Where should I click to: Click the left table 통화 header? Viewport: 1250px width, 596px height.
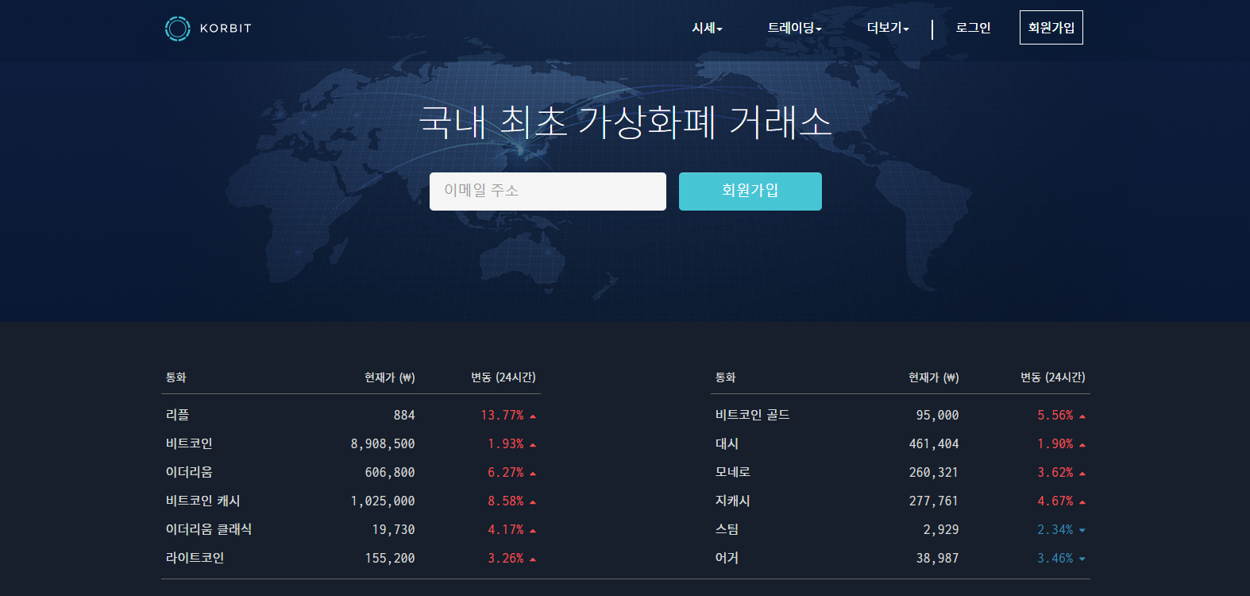pos(176,377)
